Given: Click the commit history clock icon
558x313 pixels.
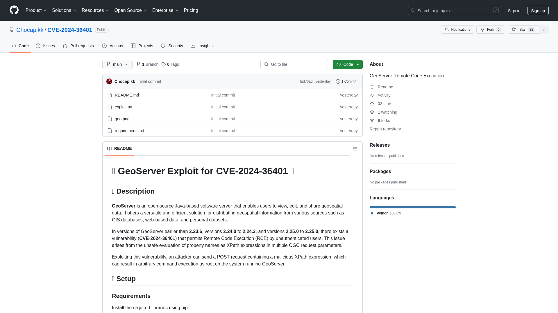Looking at the screenshot, I should point(338,81).
